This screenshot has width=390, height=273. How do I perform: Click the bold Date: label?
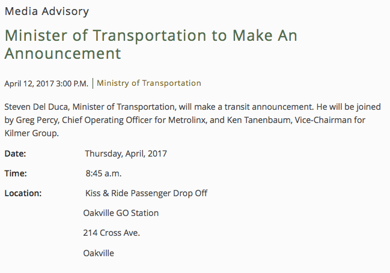[15, 154]
